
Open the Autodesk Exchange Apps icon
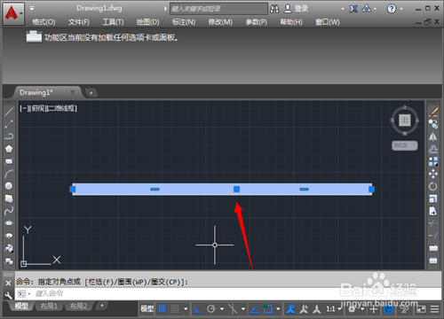click(x=353, y=9)
